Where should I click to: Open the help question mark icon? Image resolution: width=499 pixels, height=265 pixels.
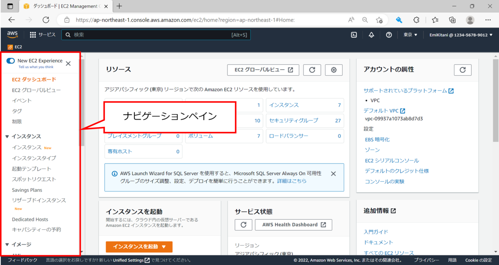point(389,35)
